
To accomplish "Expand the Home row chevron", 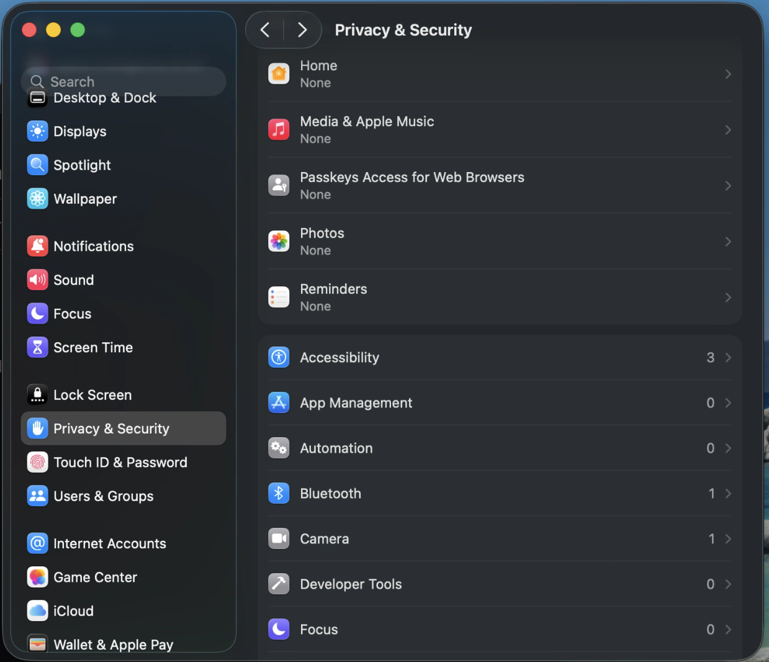I will click(727, 74).
